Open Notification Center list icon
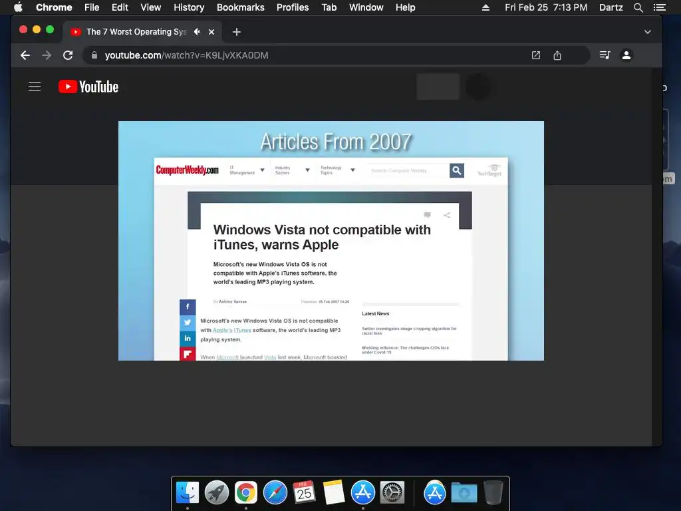Screen dimensions: 681x511 click(x=659, y=7)
